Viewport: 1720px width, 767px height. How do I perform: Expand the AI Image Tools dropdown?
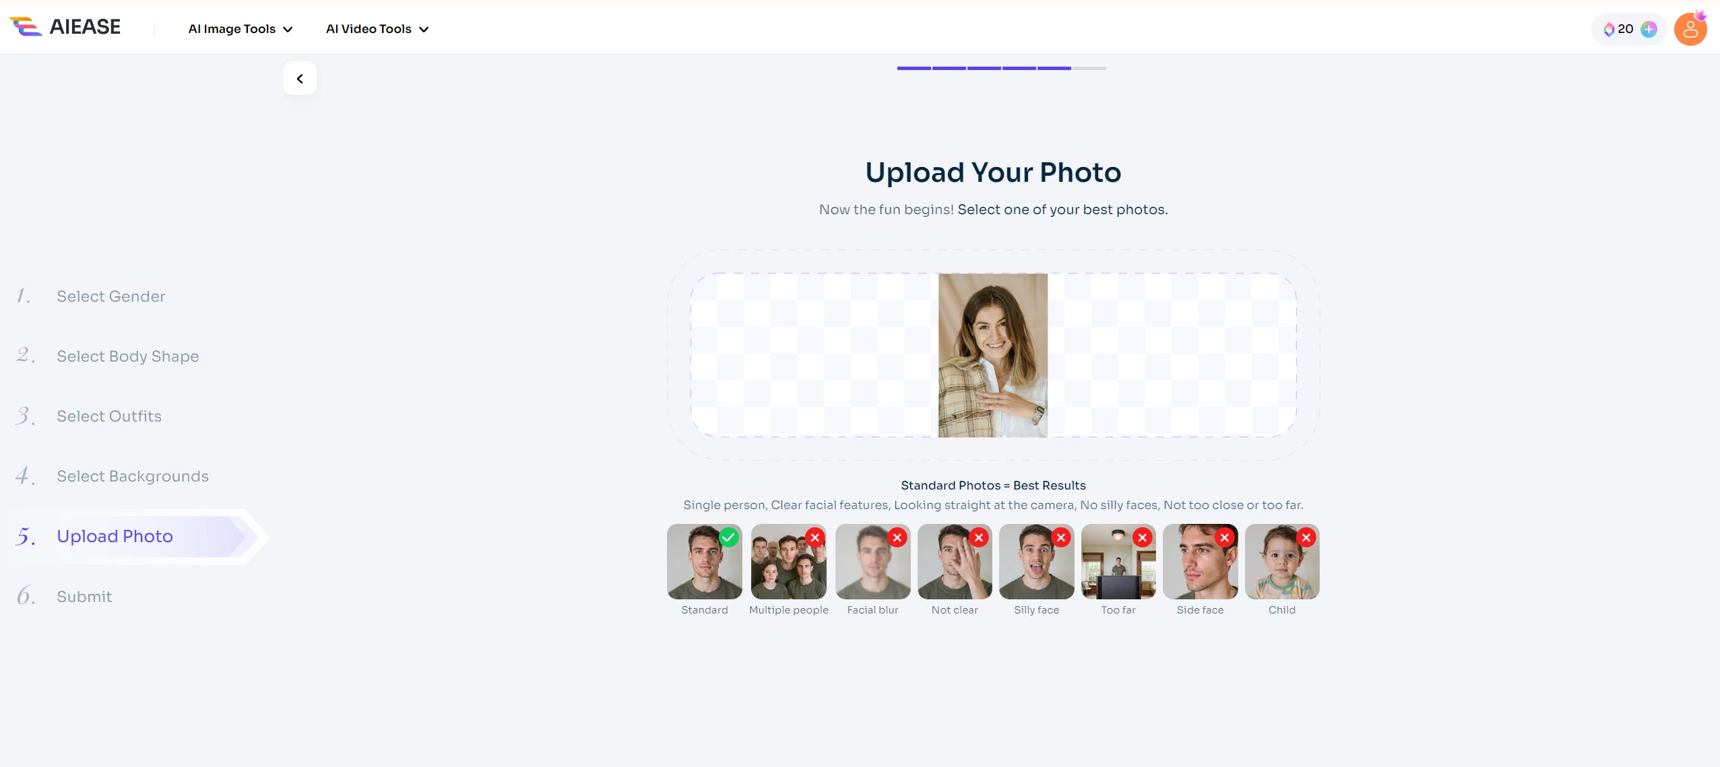pos(240,29)
